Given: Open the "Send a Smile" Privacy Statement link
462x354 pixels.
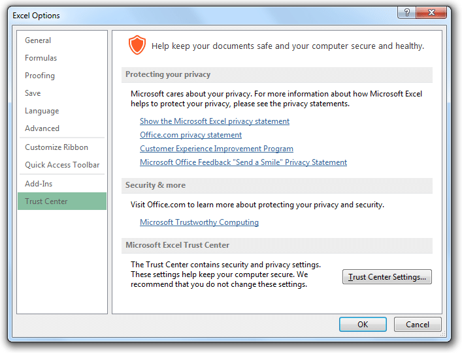Looking at the screenshot, I should (x=243, y=162).
